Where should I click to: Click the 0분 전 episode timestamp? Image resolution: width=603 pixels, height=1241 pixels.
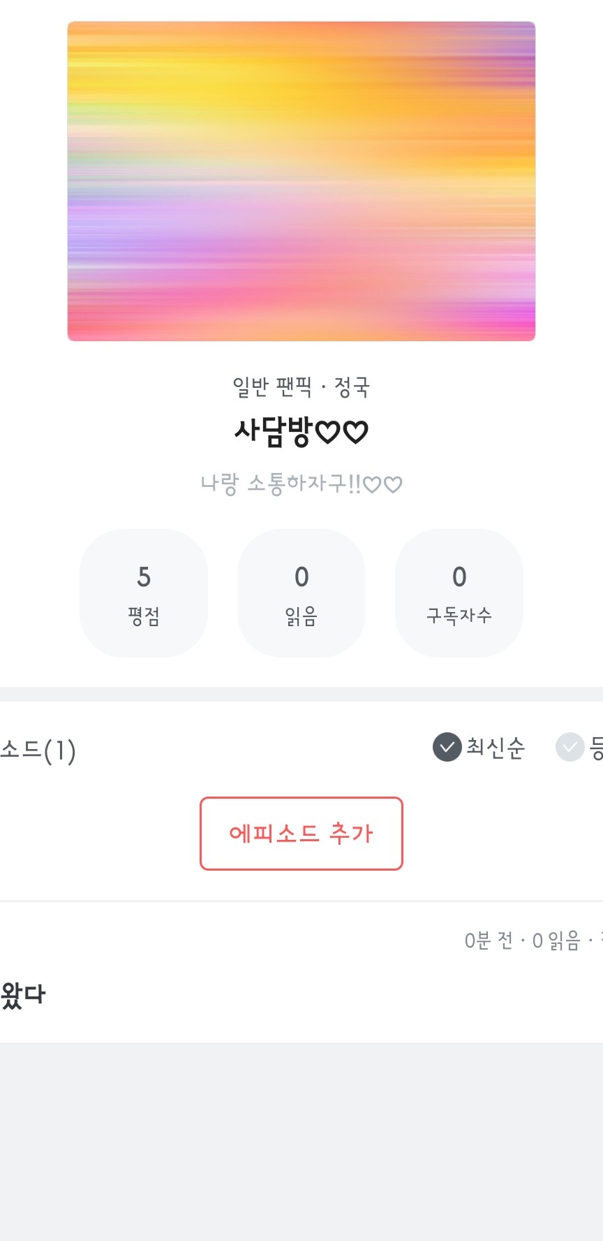[489, 941]
